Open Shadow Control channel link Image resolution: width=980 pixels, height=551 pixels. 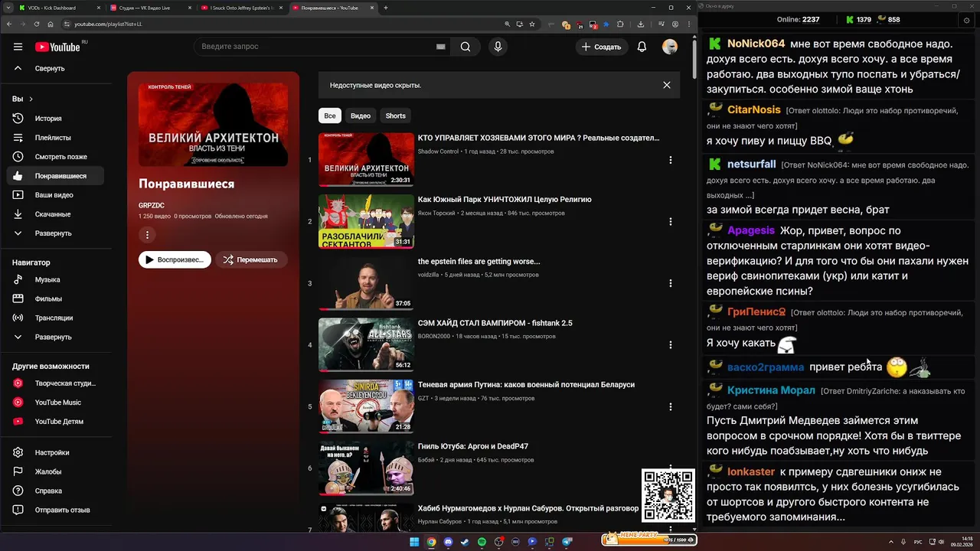438,152
